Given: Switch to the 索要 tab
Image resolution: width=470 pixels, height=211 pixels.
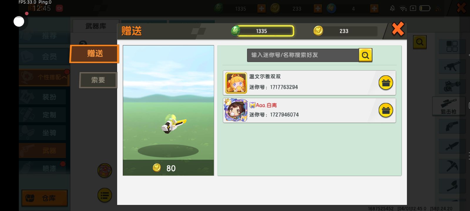Looking at the screenshot, I should click(x=98, y=80).
